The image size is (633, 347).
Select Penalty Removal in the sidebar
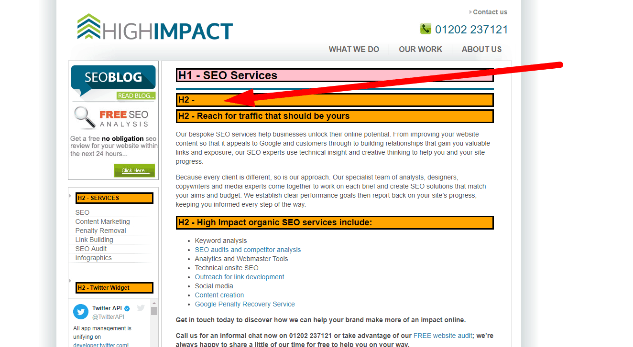[100, 230]
